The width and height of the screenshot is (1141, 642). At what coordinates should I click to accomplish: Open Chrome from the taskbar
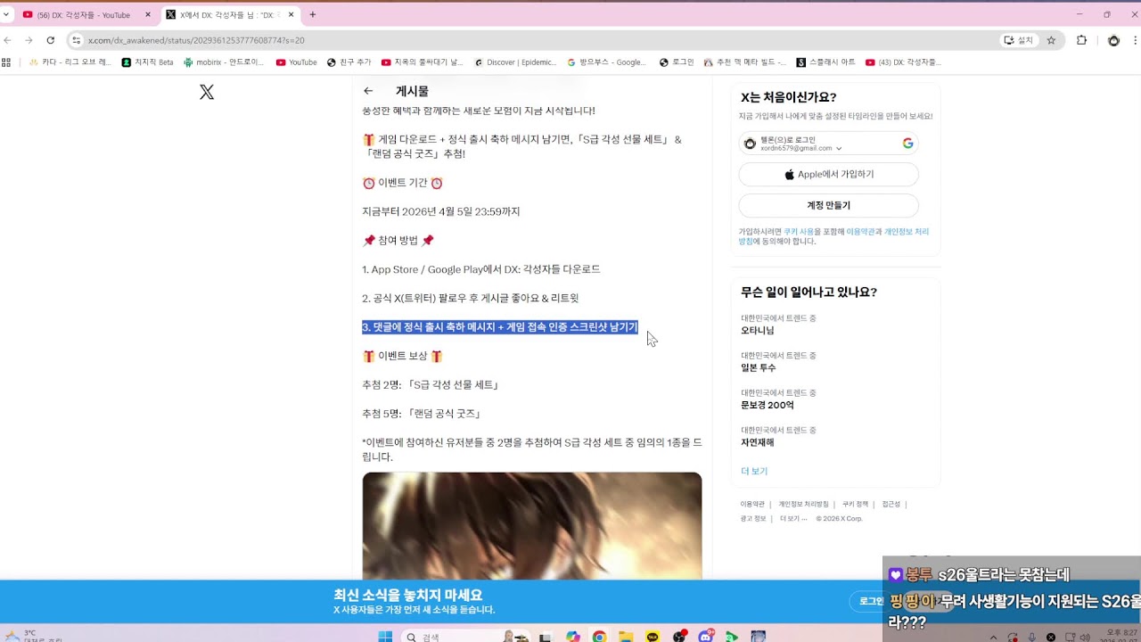600,637
